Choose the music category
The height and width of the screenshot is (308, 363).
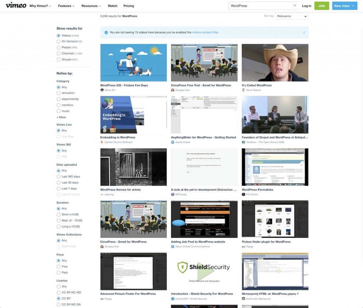(58, 111)
